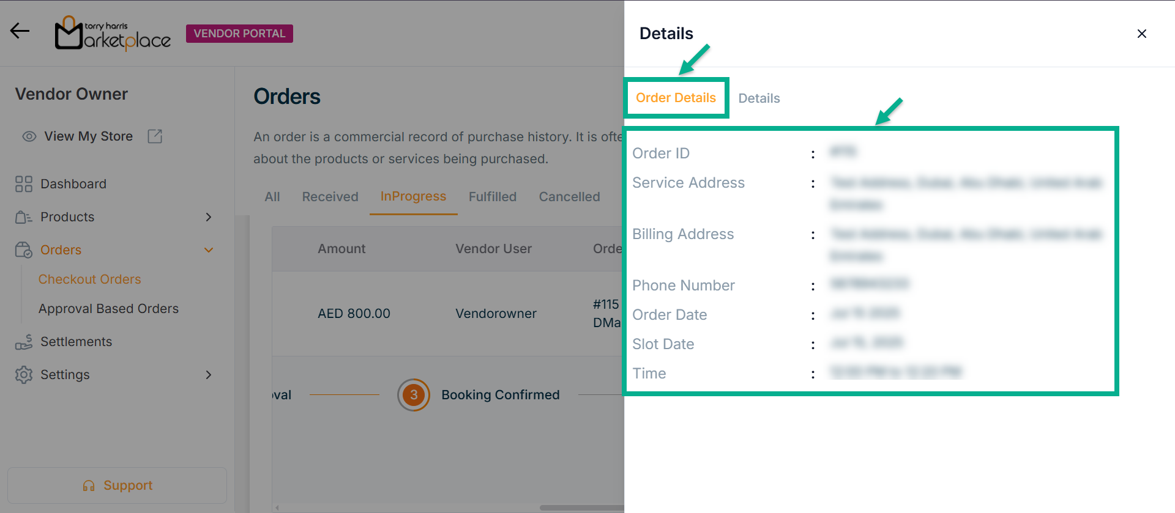Click the step 3 Booking Confirmed marker
Viewport: 1175px width, 513px height.
tap(414, 395)
